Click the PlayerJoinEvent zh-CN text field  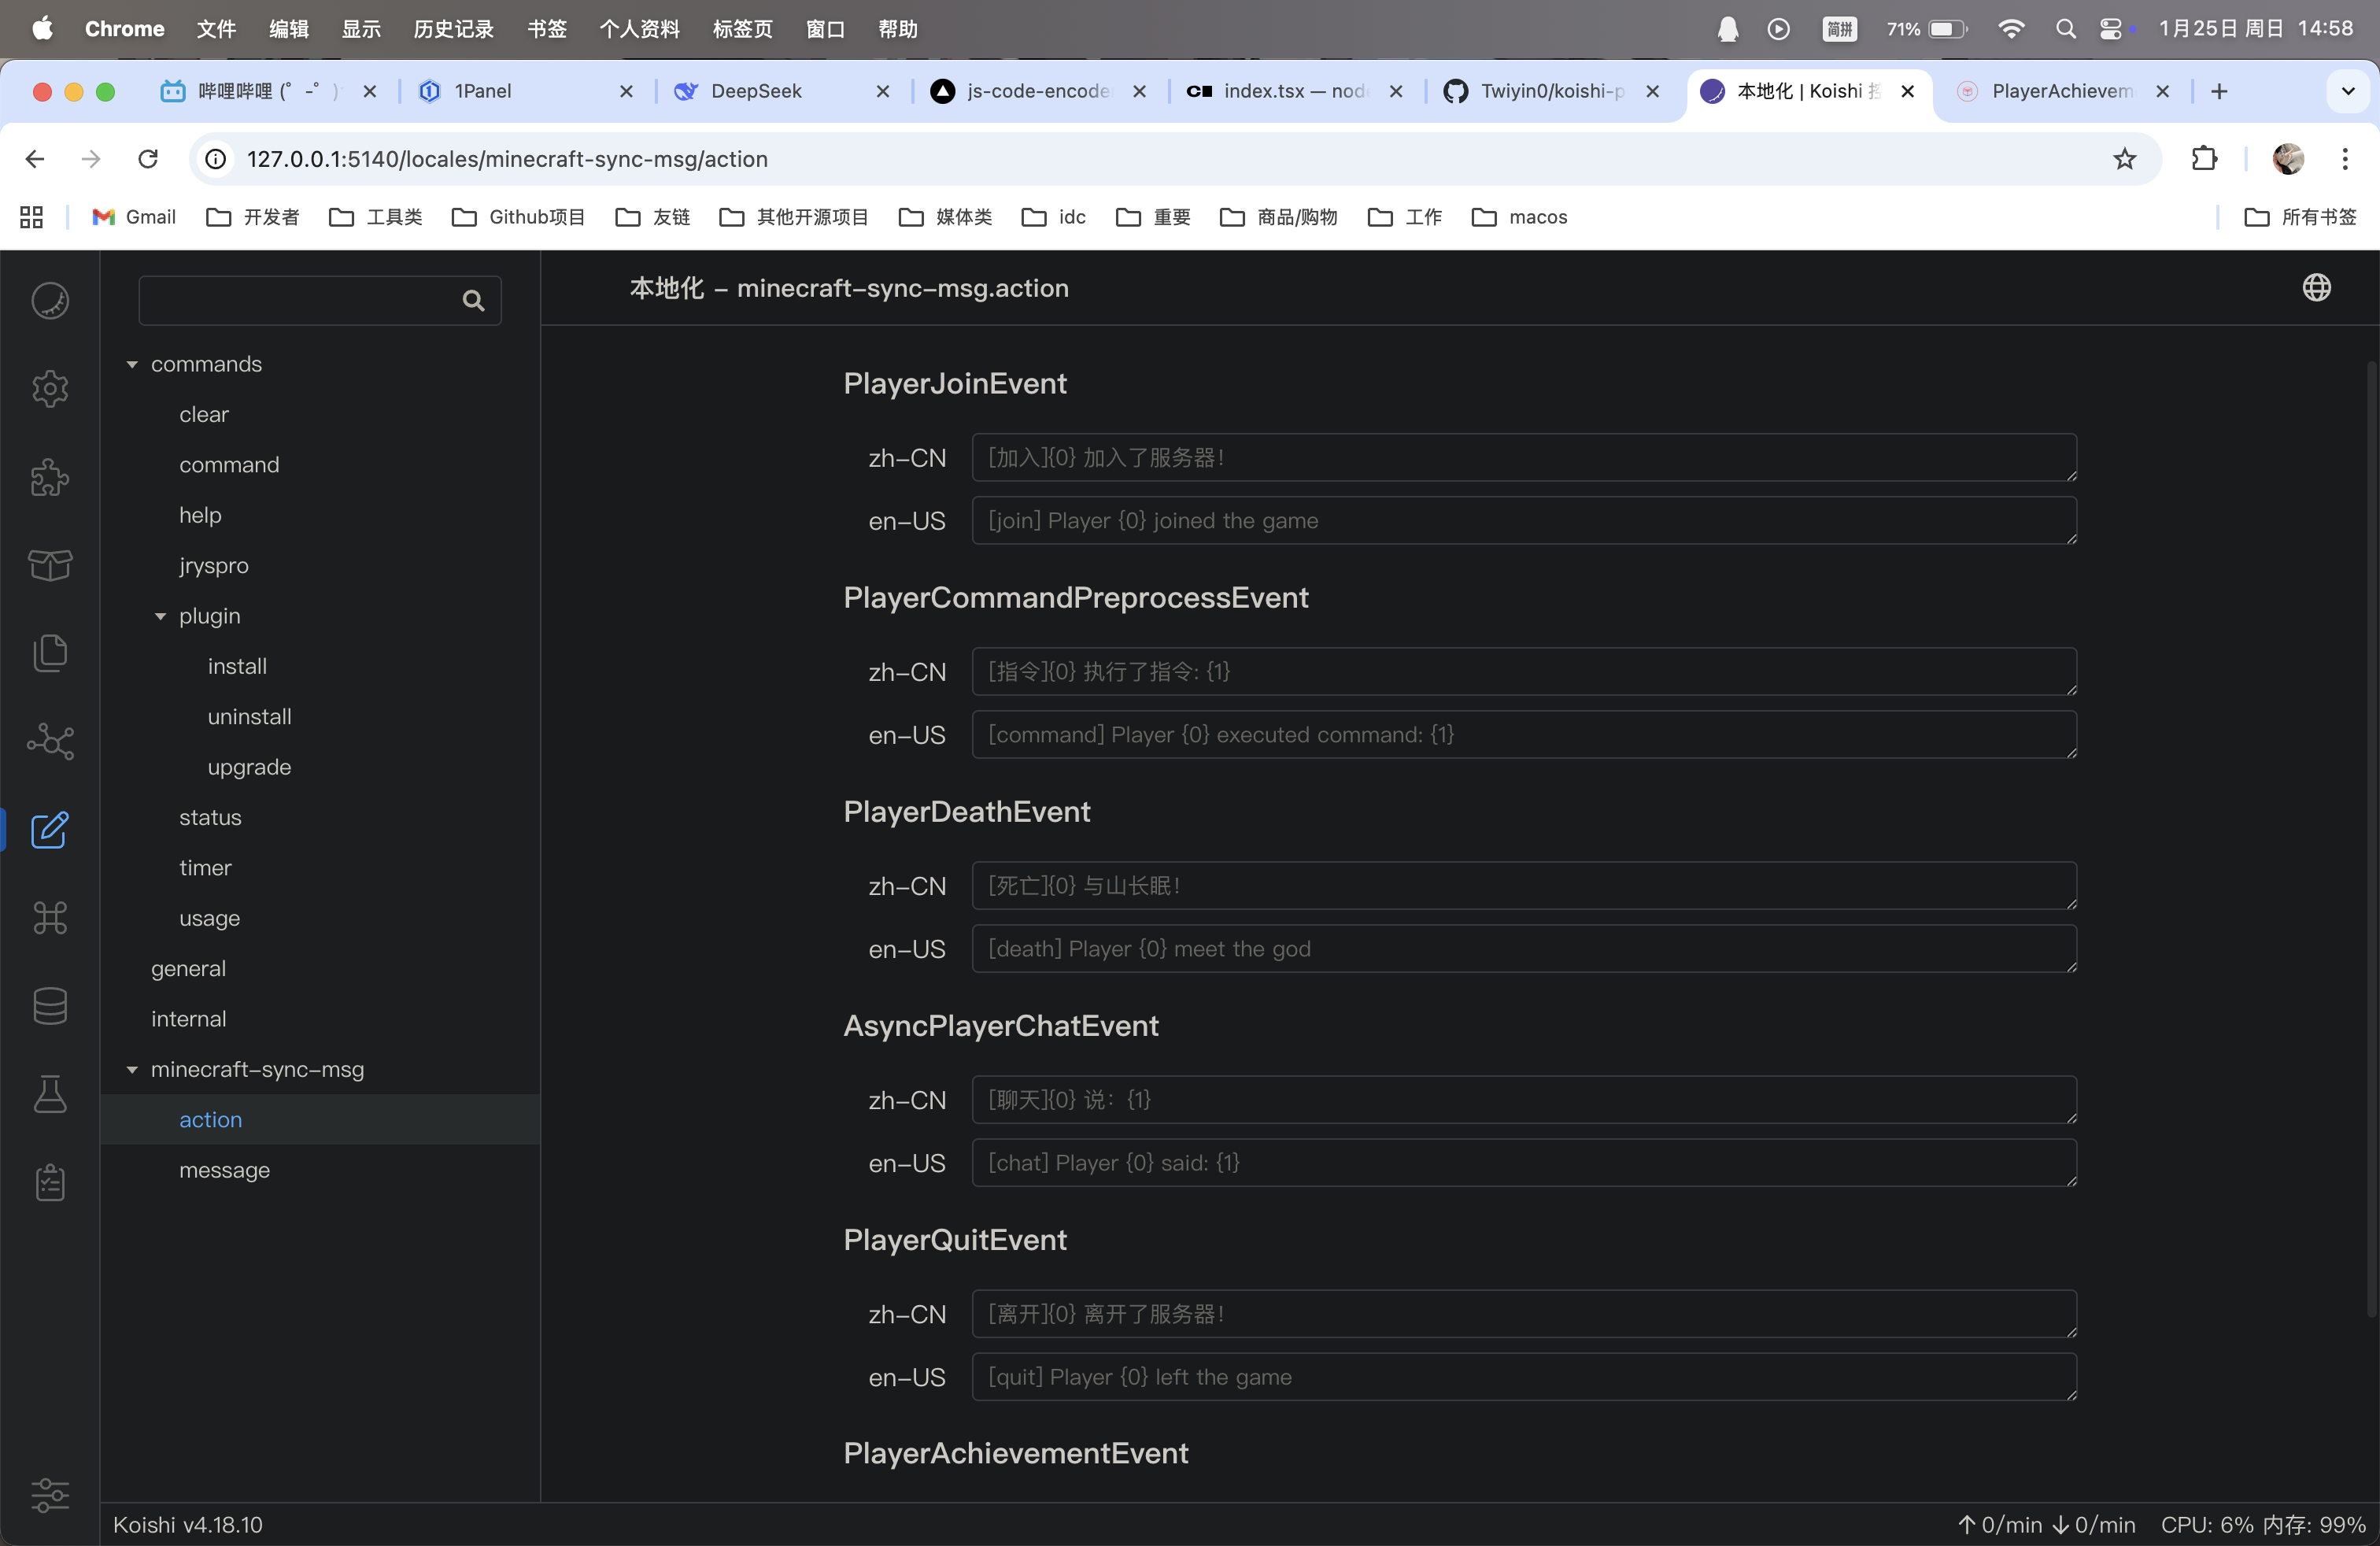1523,458
